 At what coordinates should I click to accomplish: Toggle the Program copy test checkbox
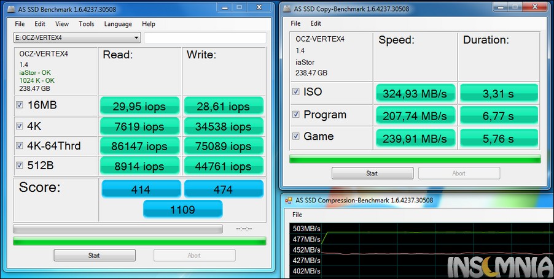tap(295, 114)
